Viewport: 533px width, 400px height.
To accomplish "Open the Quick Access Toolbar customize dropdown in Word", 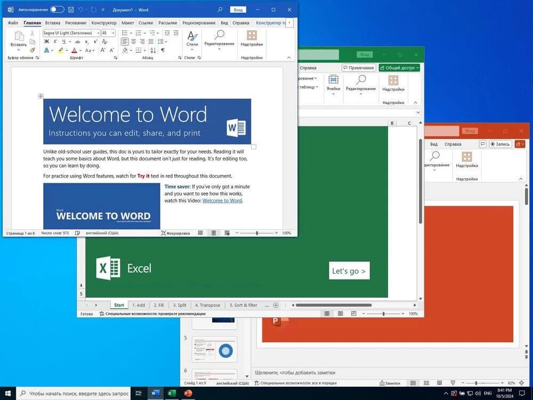I will 103,10.
